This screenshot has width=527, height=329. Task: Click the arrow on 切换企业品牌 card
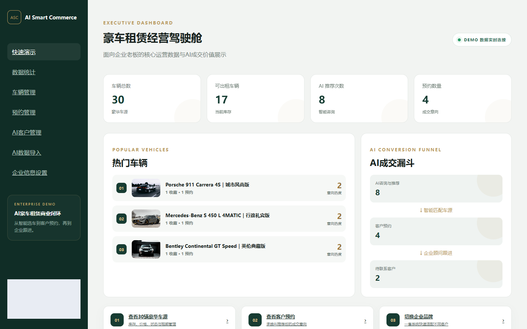503,321
